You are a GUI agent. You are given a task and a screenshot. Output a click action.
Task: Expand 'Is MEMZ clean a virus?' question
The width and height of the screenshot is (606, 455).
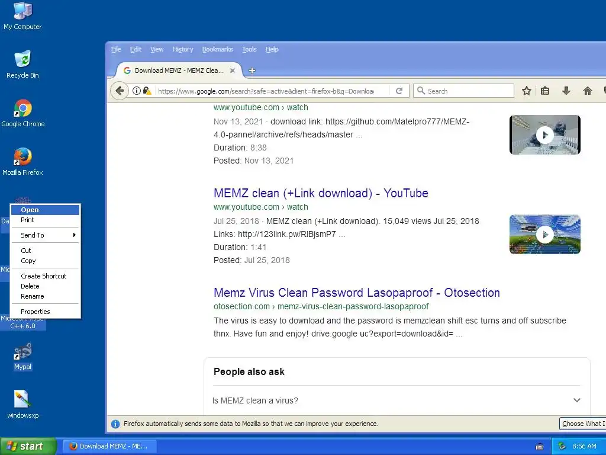tap(397, 400)
